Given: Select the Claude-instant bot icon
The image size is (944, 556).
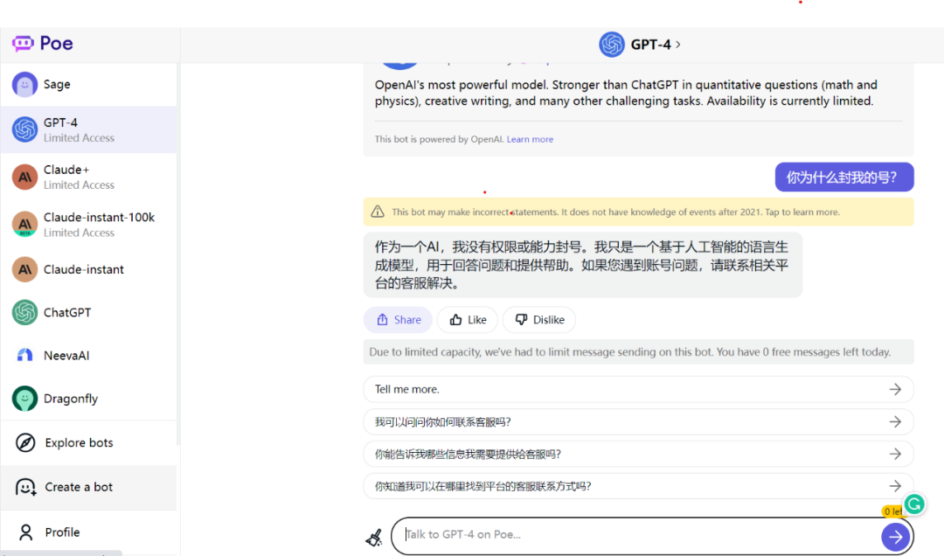Looking at the screenshot, I should click(x=24, y=269).
